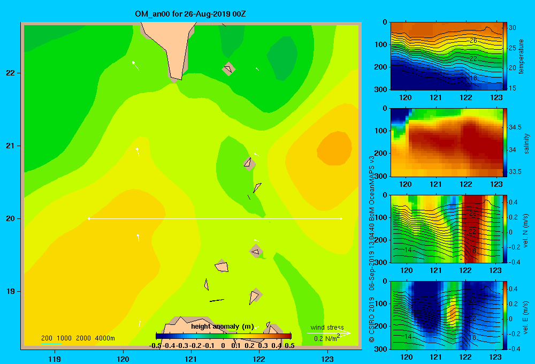Click the "30" tick on the temperature scale
Image resolution: width=535 pixels, height=364 pixels.
tap(513, 28)
